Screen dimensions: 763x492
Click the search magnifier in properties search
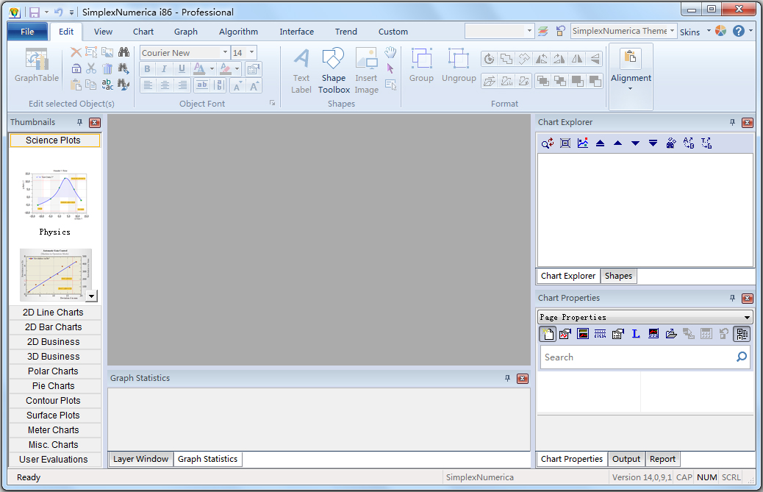tap(741, 357)
